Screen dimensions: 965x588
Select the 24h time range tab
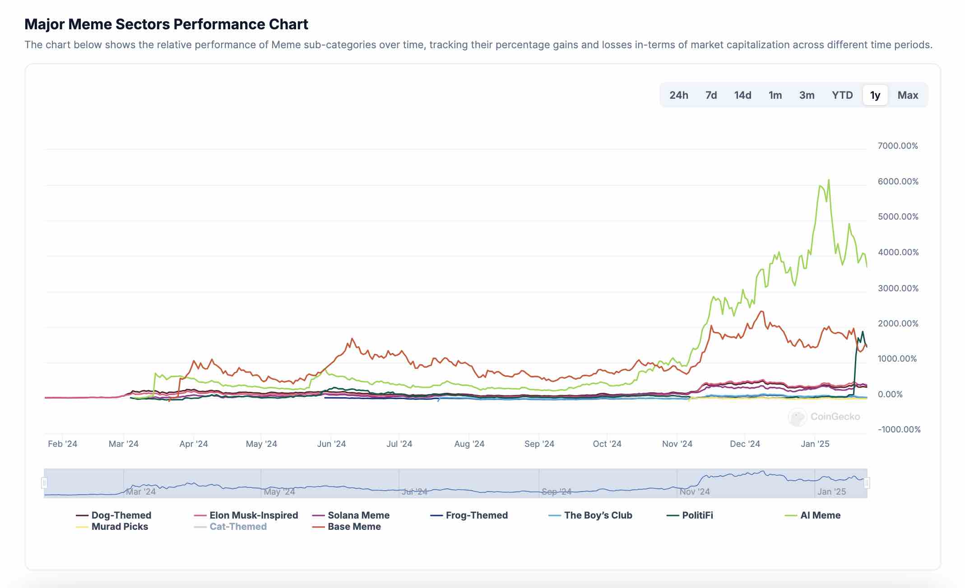tap(678, 95)
